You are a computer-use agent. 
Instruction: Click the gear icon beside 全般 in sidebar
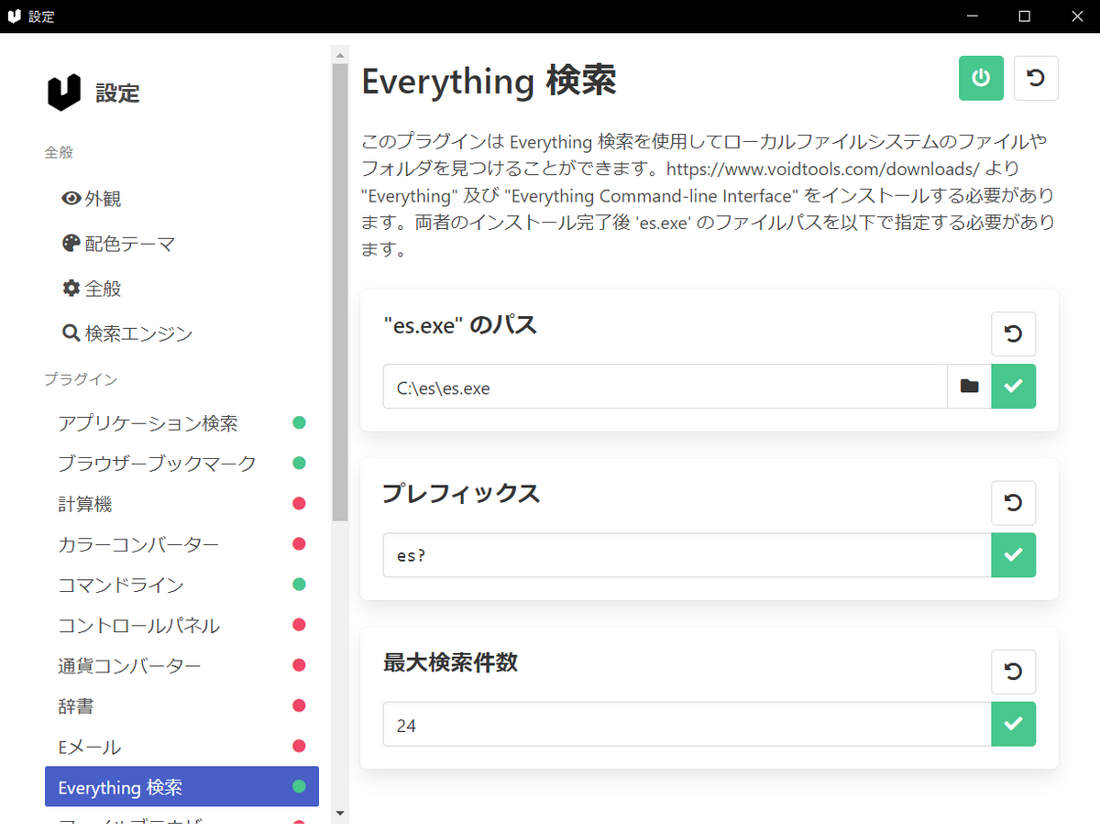pyautogui.click(x=71, y=289)
